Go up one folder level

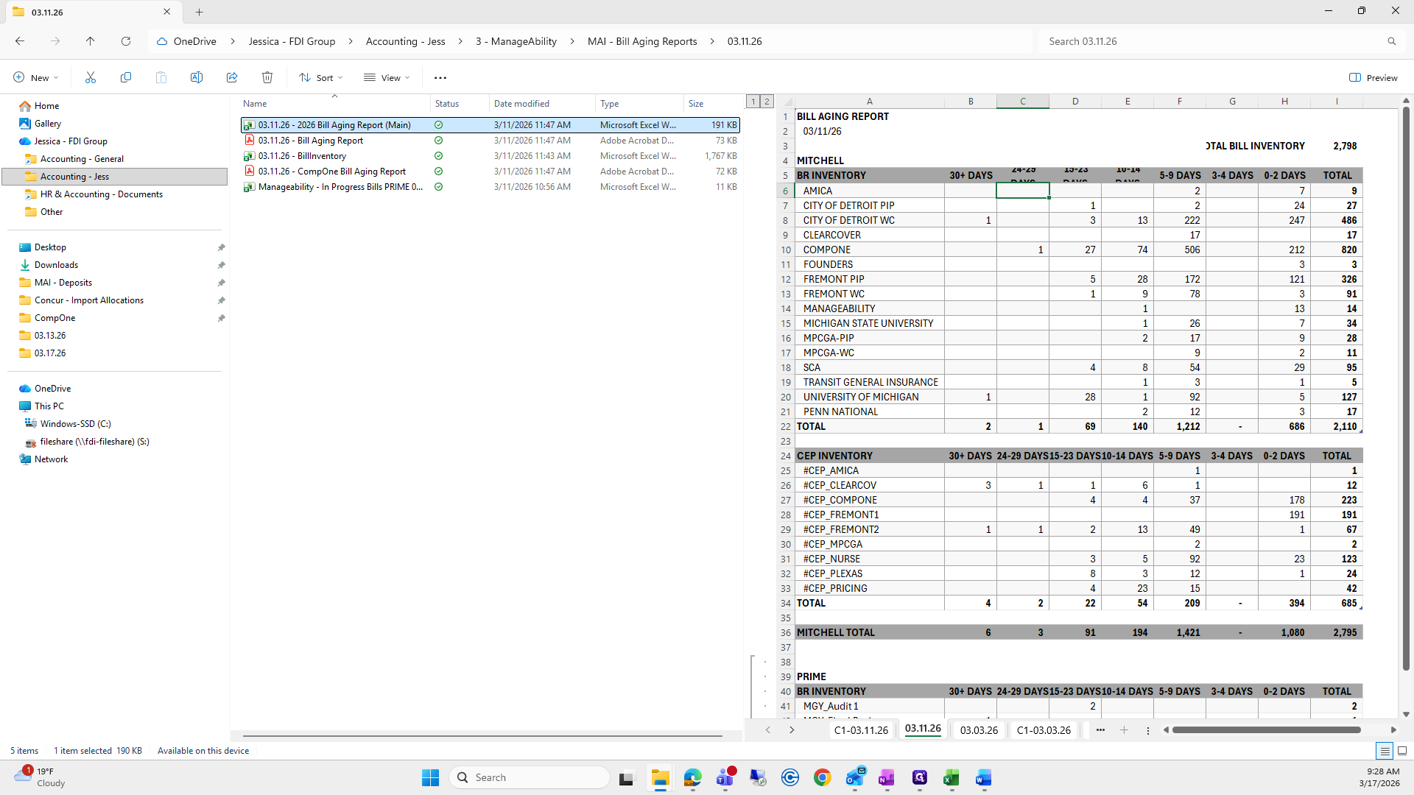point(90,41)
